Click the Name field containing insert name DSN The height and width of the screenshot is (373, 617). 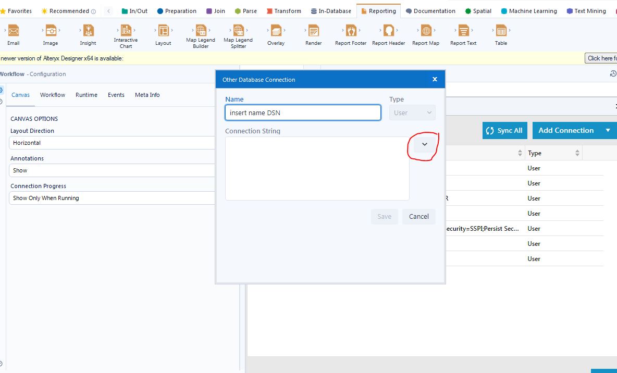[302, 112]
